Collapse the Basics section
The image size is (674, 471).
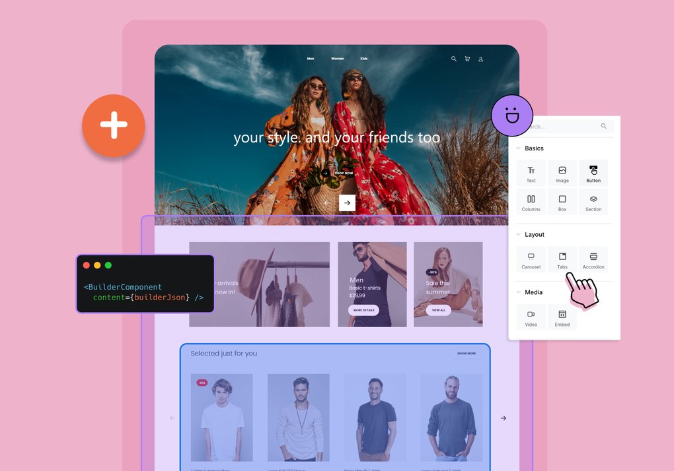tap(519, 148)
